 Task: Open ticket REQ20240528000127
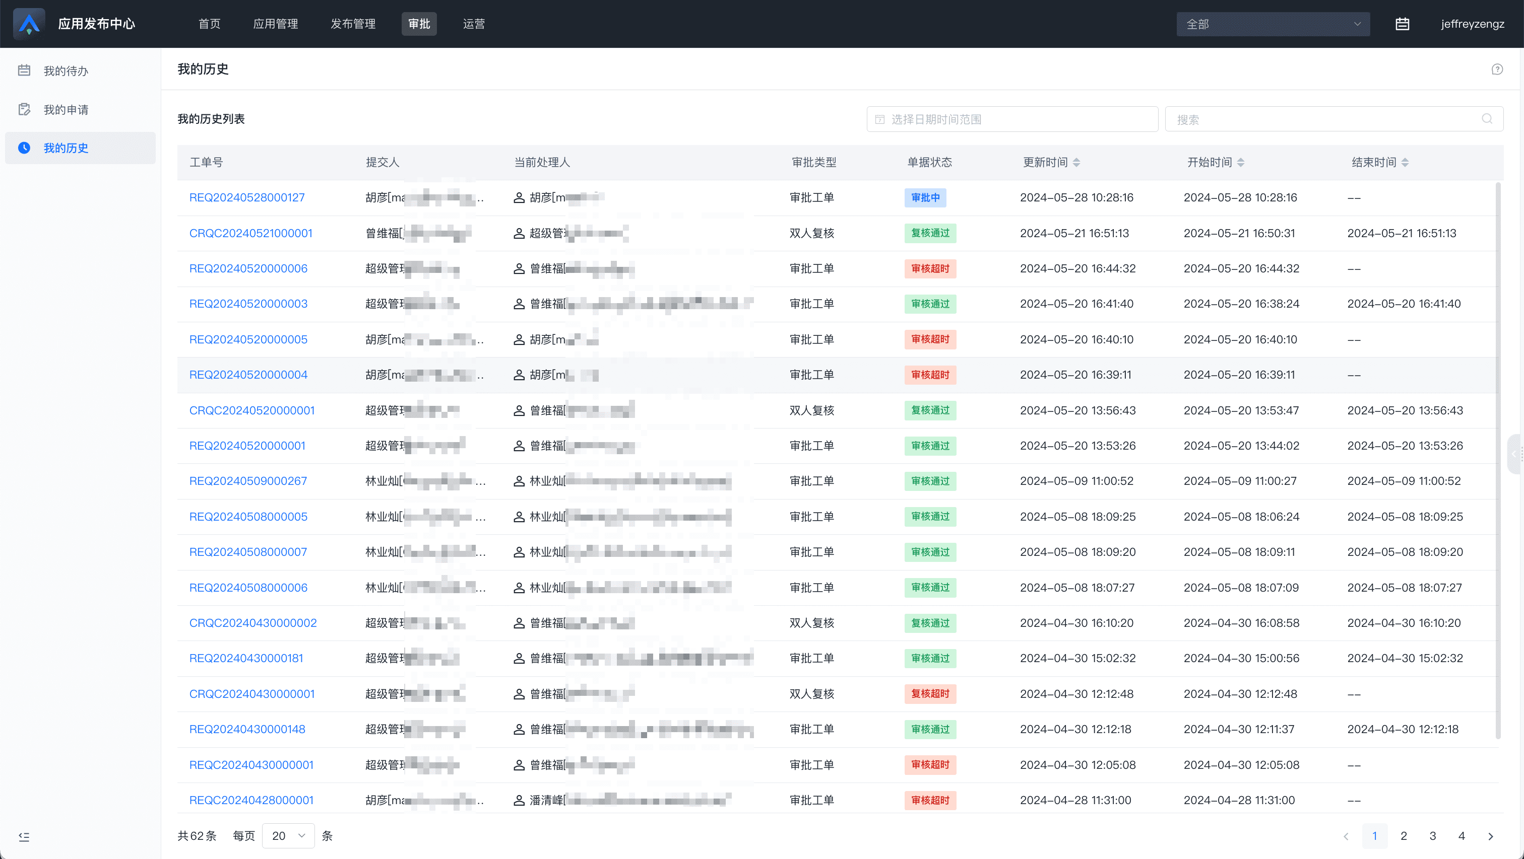247,197
